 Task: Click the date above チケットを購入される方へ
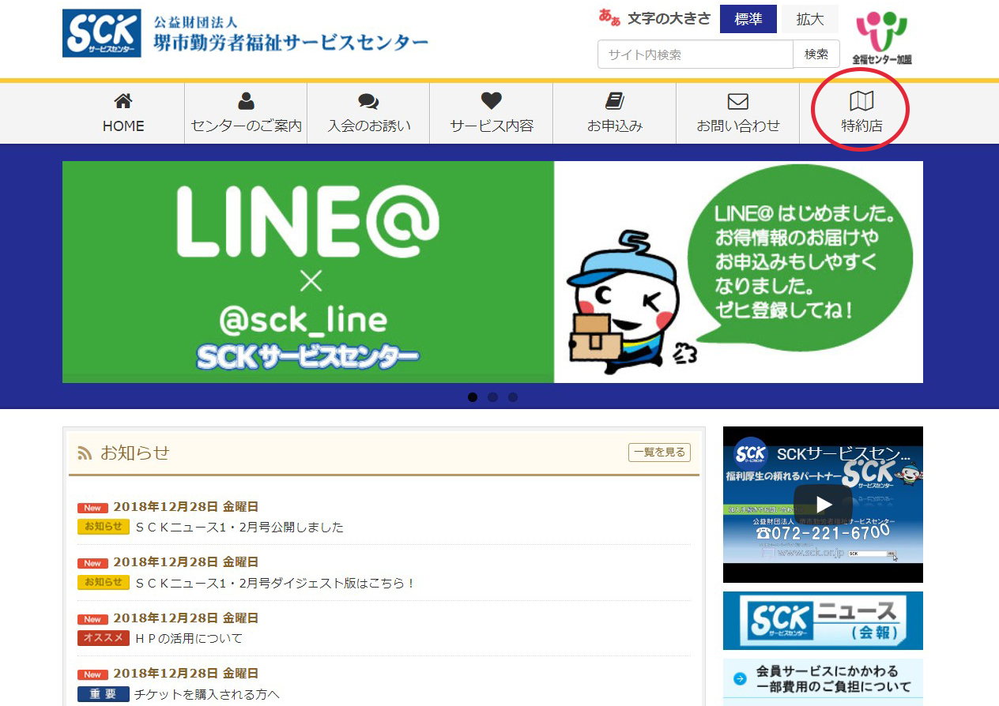tap(186, 674)
